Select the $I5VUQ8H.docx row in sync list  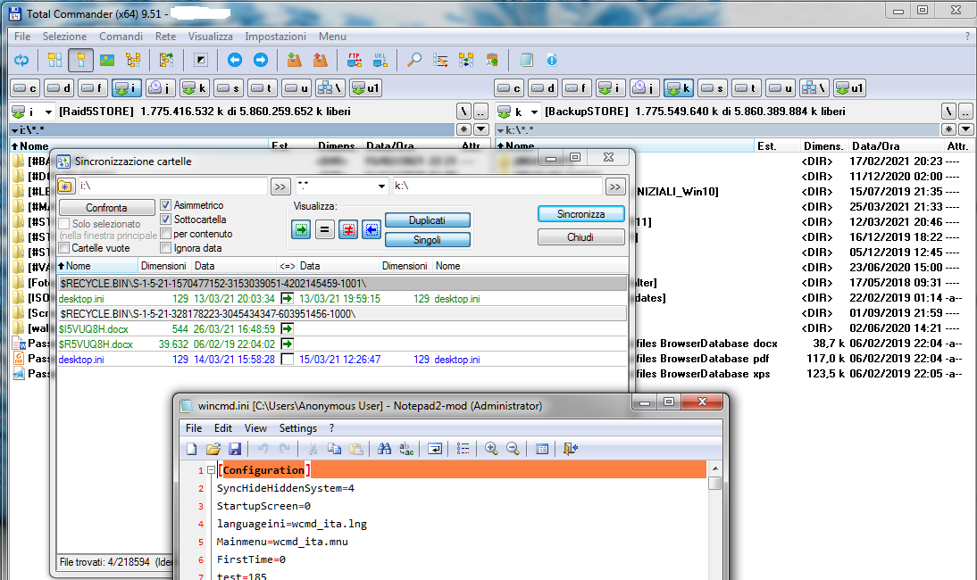[x=341, y=328]
